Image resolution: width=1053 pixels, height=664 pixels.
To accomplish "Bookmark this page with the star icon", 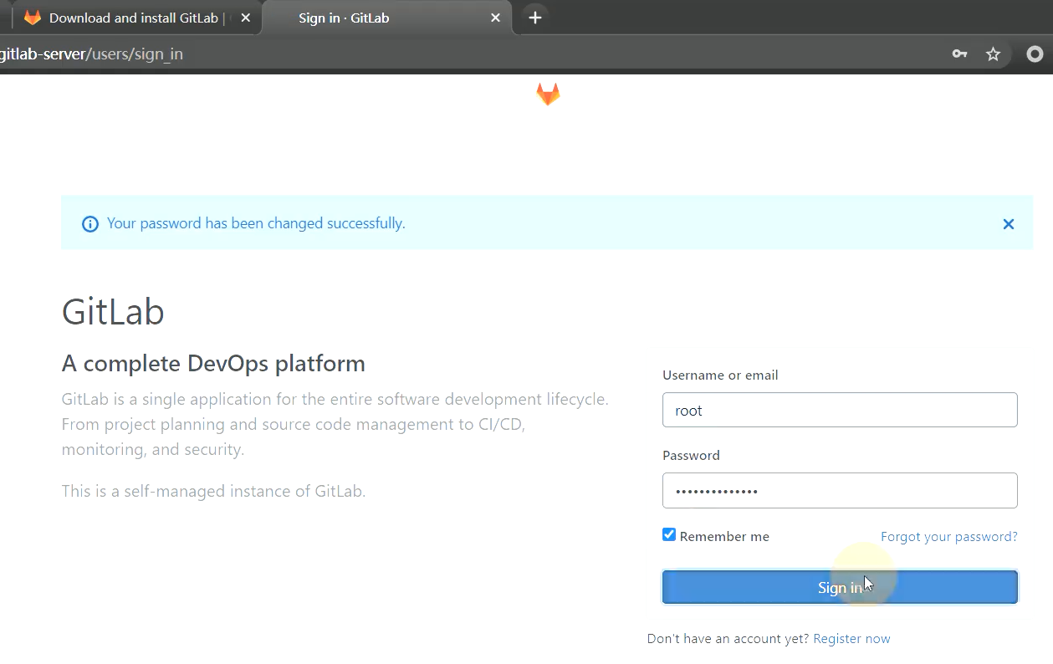I will (993, 54).
